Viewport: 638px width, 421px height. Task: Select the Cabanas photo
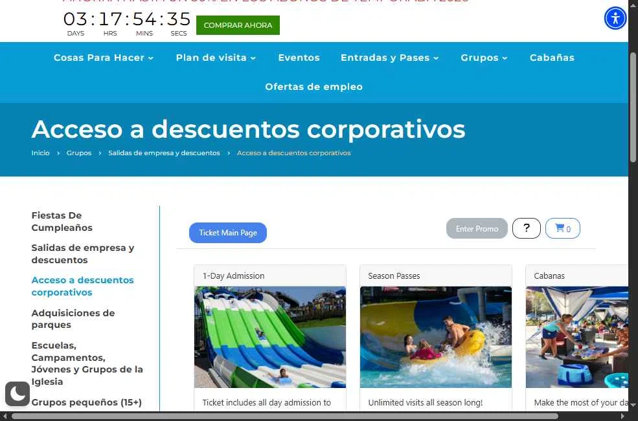(577, 337)
